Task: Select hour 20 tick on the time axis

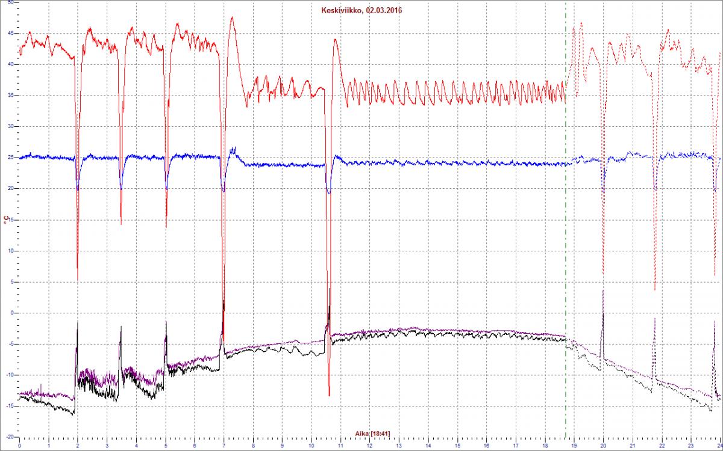Action: coord(603,446)
